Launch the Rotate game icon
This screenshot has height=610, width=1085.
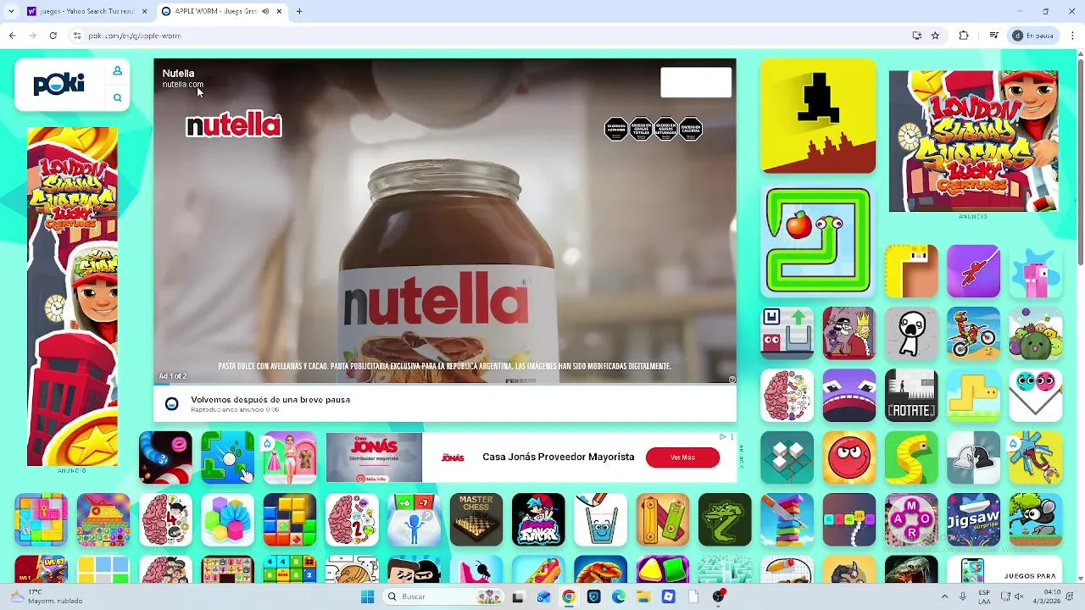[911, 396]
